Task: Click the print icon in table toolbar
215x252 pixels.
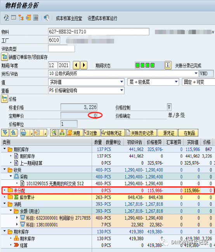Action: click(x=24, y=133)
